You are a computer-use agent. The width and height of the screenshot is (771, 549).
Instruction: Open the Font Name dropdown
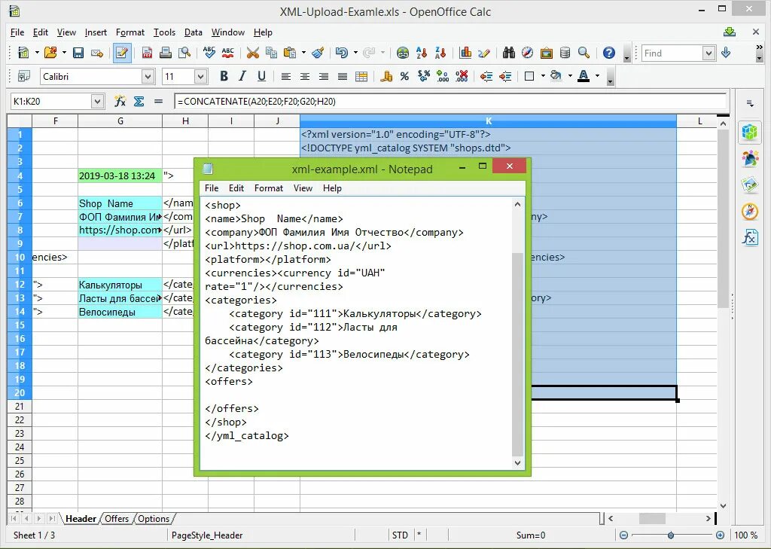click(148, 76)
